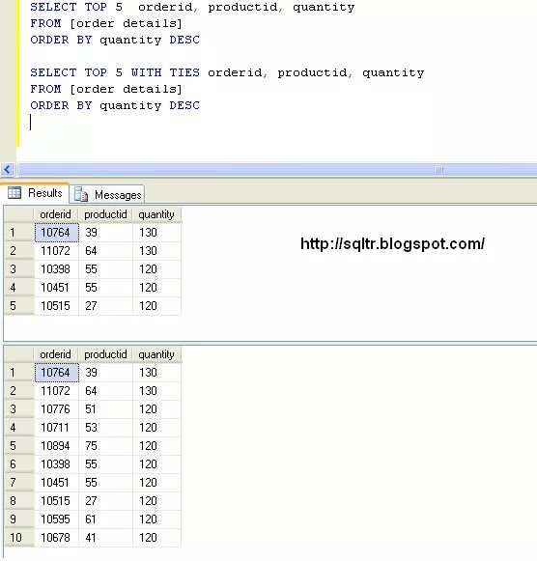Click the editor scroll left arrow

(8, 169)
